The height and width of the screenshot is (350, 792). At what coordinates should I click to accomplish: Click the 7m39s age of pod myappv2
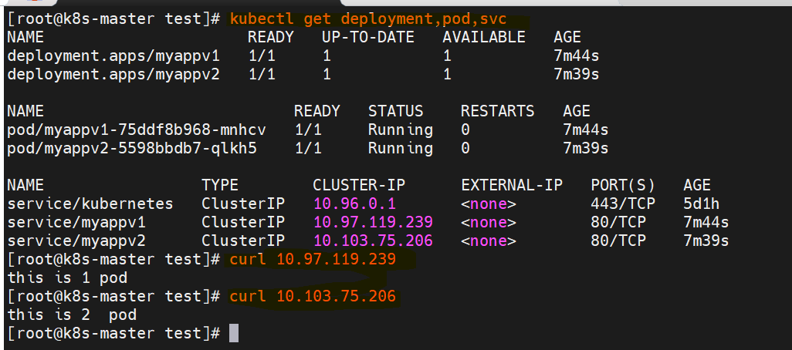click(586, 149)
